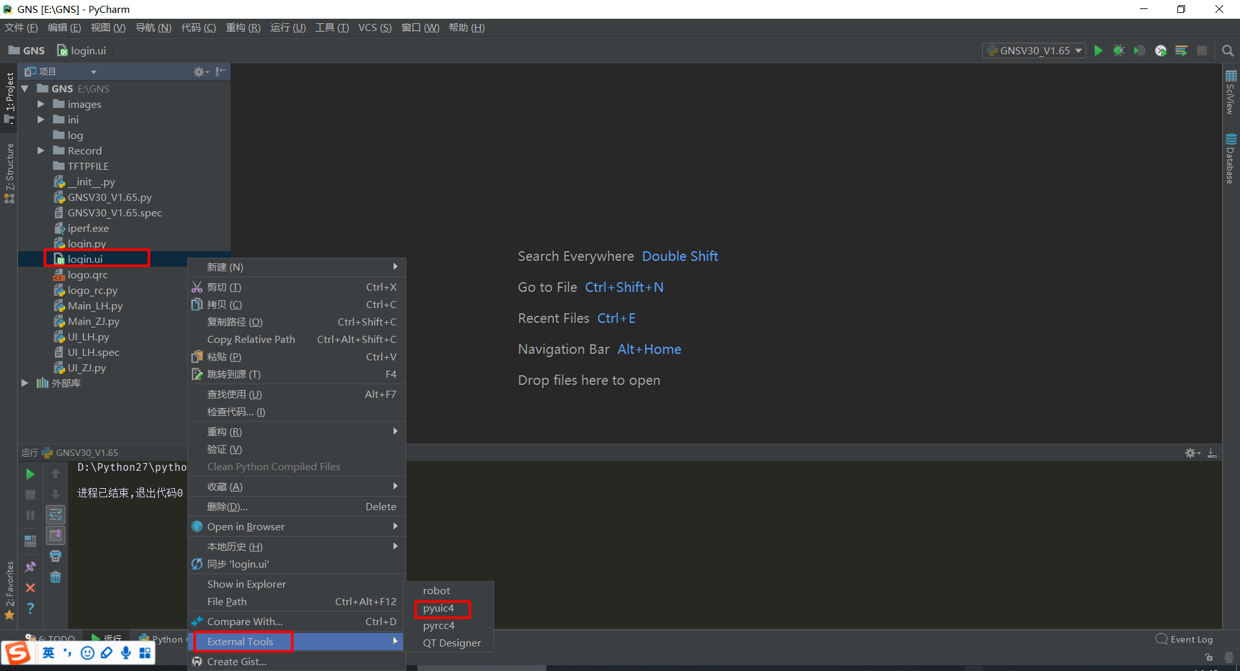
Task: Switch Sogou input to English mode
Action: tap(49, 653)
